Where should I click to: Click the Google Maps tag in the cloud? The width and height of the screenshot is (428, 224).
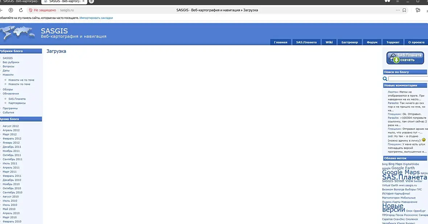point(401,173)
